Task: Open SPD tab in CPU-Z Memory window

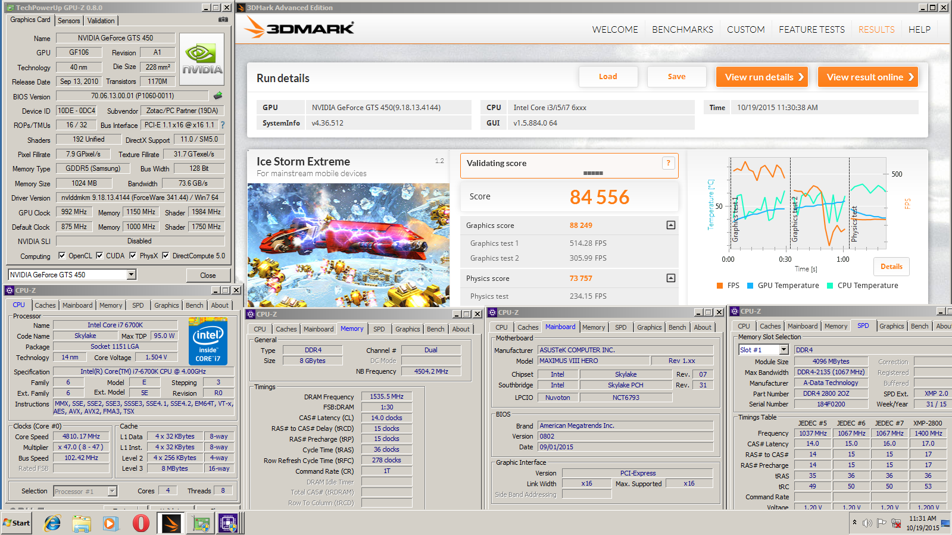Action: [x=379, y=329]
